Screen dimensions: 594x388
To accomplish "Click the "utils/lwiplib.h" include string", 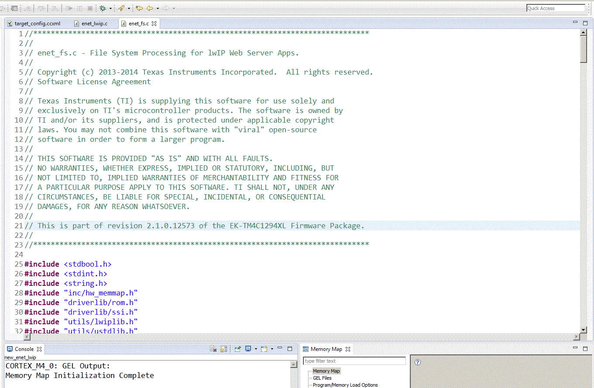I will [101, 322].
